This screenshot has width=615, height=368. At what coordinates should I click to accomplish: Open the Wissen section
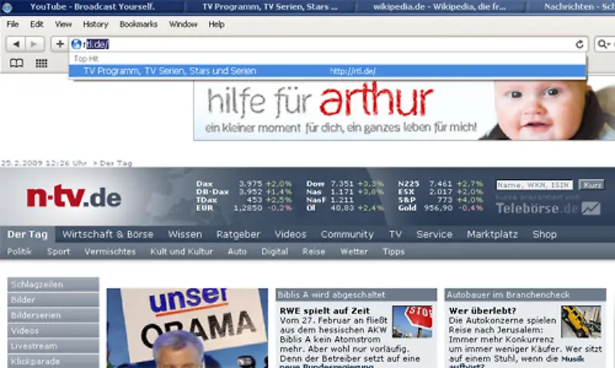coord(185,234)
